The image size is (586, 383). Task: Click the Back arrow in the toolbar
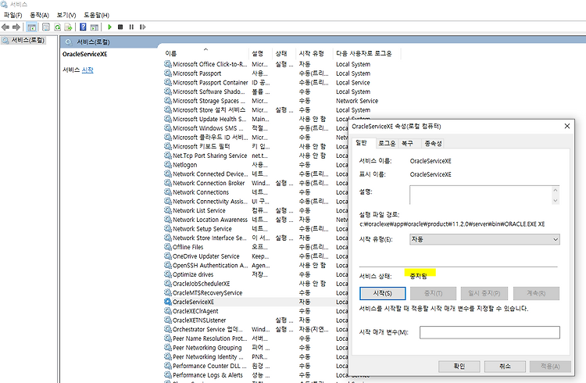(5, 27)
